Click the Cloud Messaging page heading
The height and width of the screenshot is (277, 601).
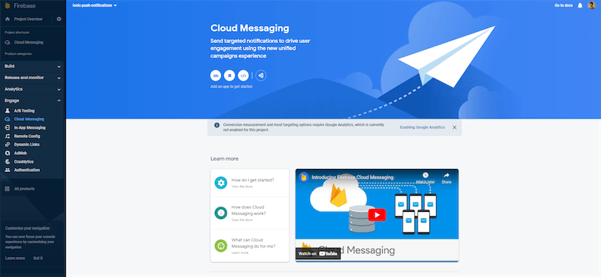tap(249, 28)
